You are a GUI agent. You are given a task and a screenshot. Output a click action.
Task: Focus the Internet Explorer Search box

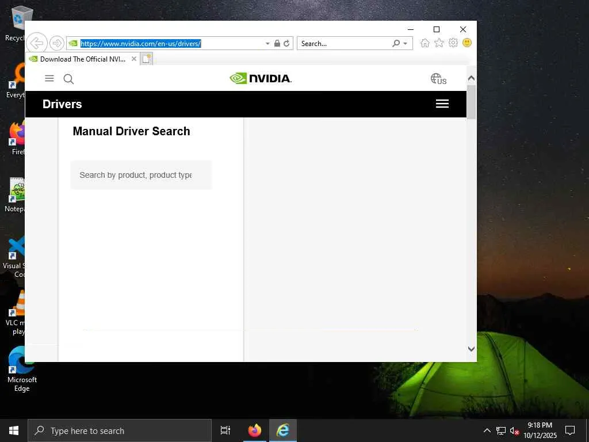pyautogui.click(x=344, y=44)
